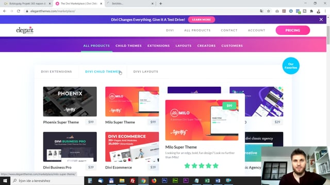Screen dimensions: 330x185
Task: Open the Divi Extensions tab
Action: coord(56,71)
